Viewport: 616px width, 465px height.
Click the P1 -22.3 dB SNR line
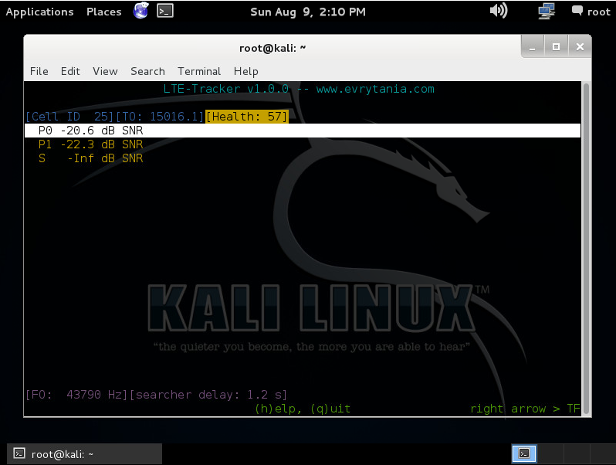click(91, 144)
